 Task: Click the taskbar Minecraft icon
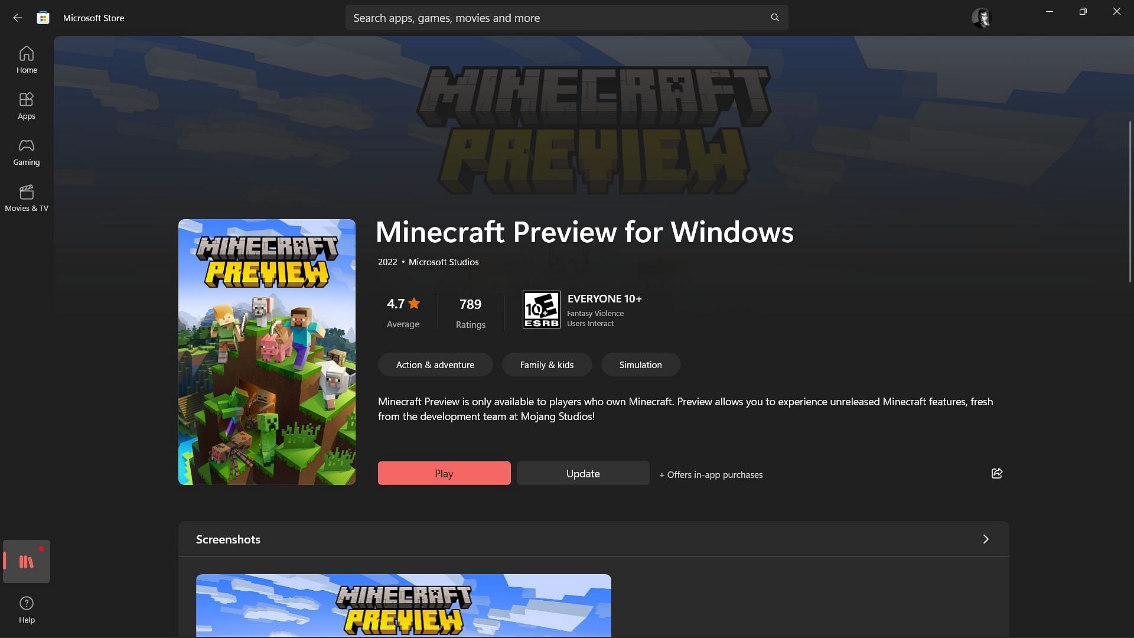27,561
